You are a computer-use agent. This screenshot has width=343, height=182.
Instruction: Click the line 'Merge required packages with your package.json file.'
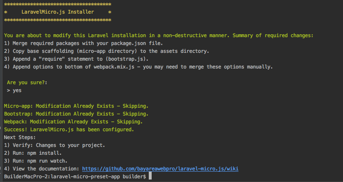pyautogui.click(x=83, y=43)
